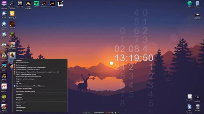This screenshot has height=114, width=204.
Task: Select the green cube icon at top right
Action: tap(190, 4)
